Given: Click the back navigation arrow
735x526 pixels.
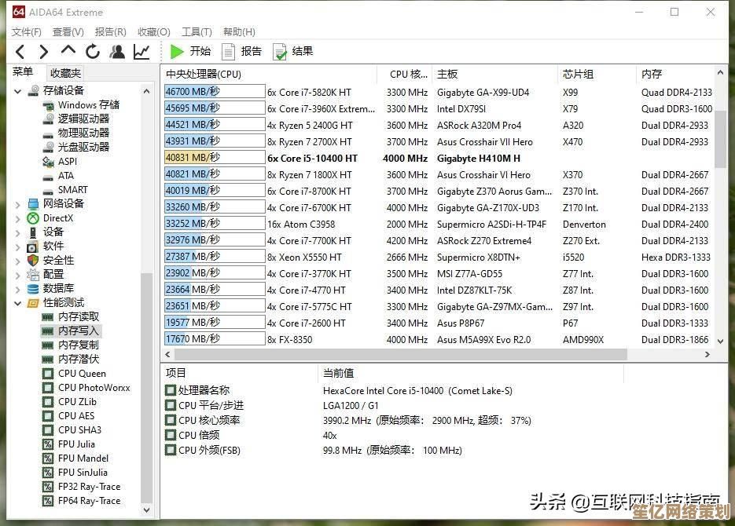Looking at the screenshot, I should 20,52.
